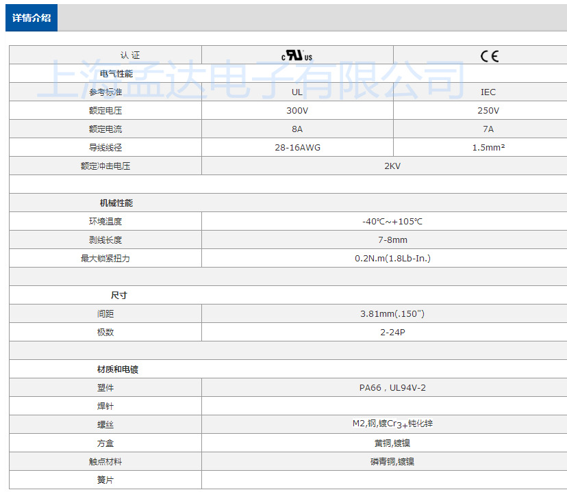Click the IEC standard cell
567x492 pixels.
tap(488, 92)
